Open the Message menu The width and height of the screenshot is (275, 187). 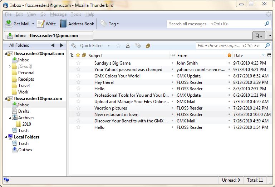(x=58, y=14)
